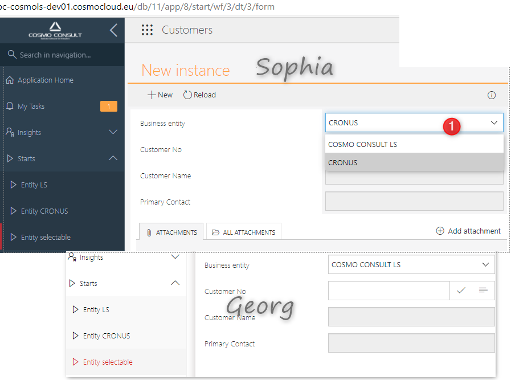511x380 pixels.
Task: Open Entity CRONUS in dark sidebar
Action: (x=44, y=211)
